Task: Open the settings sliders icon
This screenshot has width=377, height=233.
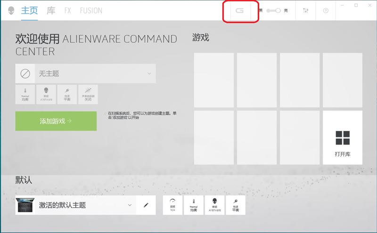Action: pyautogui.click(x=305, y=10)
